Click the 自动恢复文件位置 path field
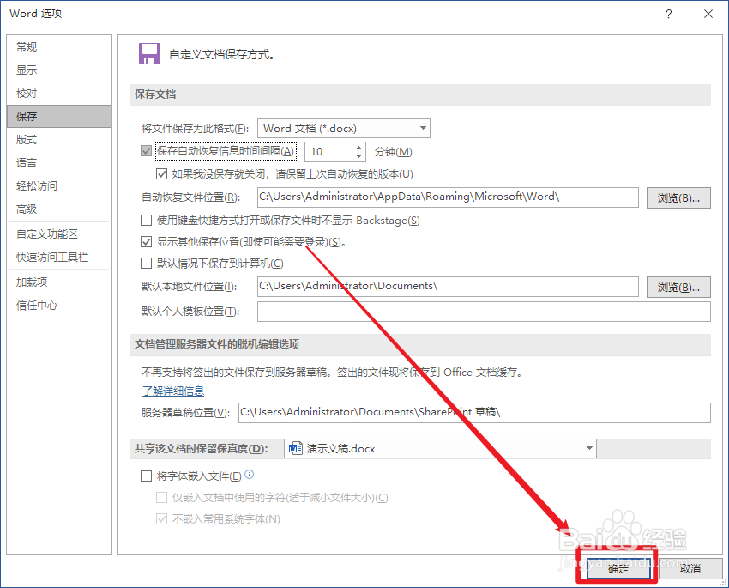Image resolution: width=729 pixels, height=588 pixels. [x=449, y=197]
